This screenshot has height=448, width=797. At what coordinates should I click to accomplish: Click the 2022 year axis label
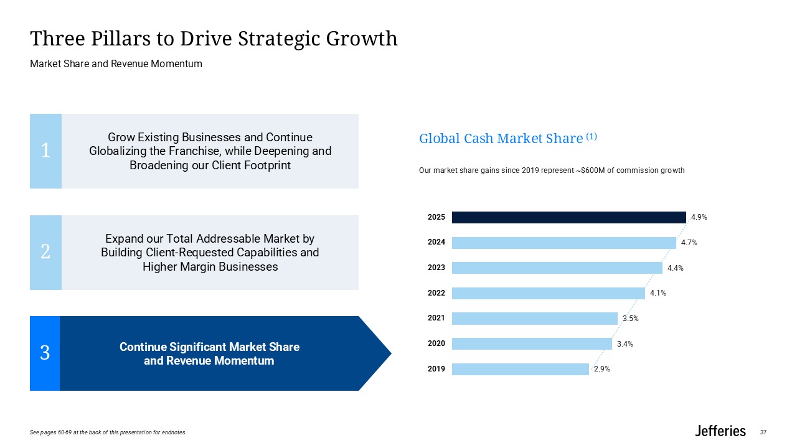coord(436,293)
